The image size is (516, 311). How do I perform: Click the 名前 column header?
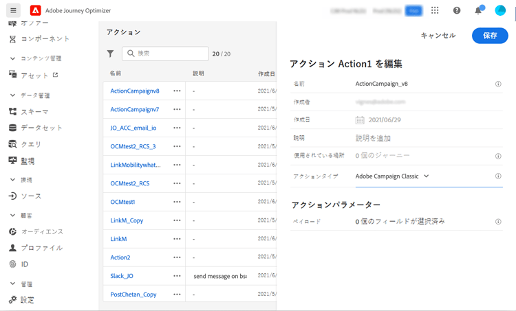[115, 73]
